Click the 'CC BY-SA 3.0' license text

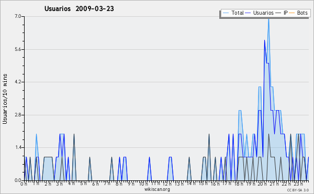[x=298, y=190]
